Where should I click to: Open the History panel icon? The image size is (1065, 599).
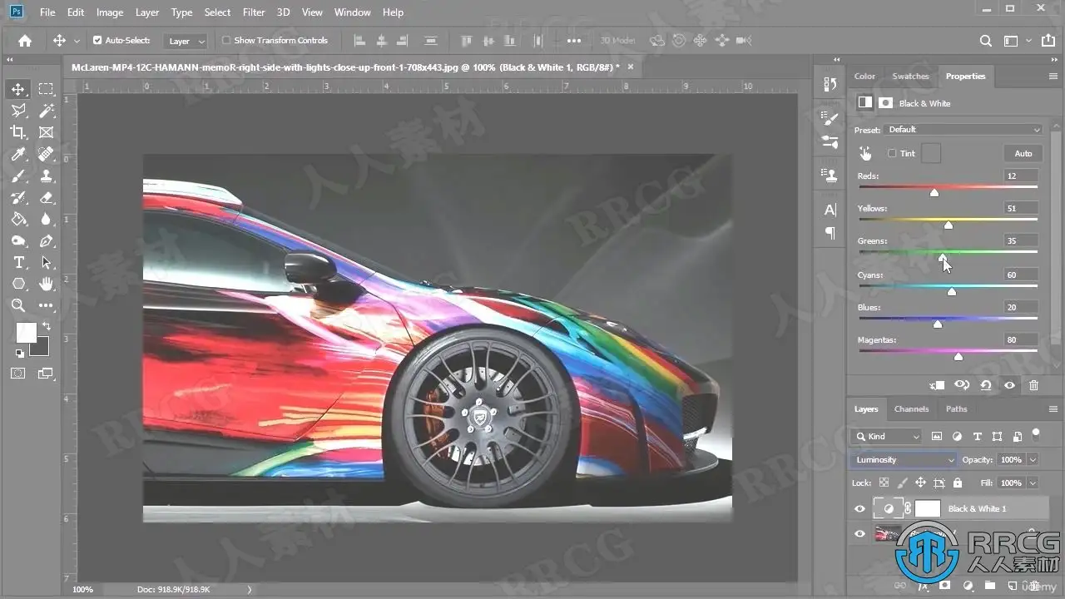coord(830,84)
